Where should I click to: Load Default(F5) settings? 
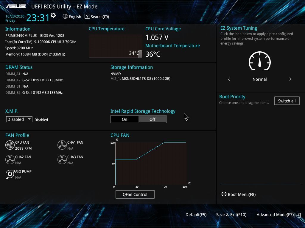(x=196, y=215)
